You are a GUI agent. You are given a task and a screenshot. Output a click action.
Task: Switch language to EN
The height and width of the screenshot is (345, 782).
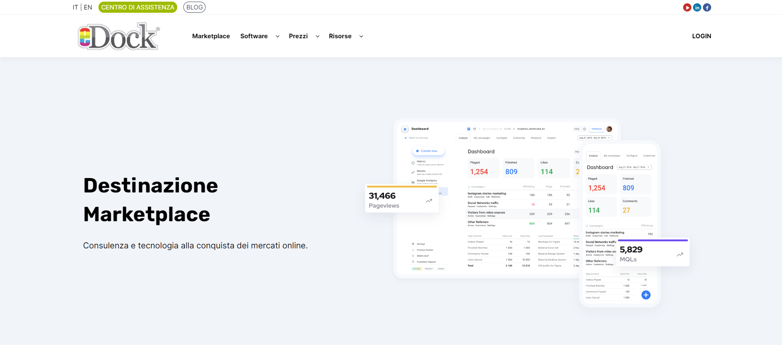(x=88, y=7)
